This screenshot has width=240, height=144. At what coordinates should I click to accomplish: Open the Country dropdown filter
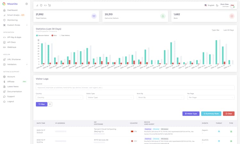tap(59, 97)
